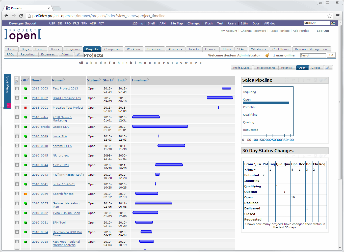The image size is (344, 252).
Task: Check the box for adromIT SLA row
Action: tap(17, 146)
